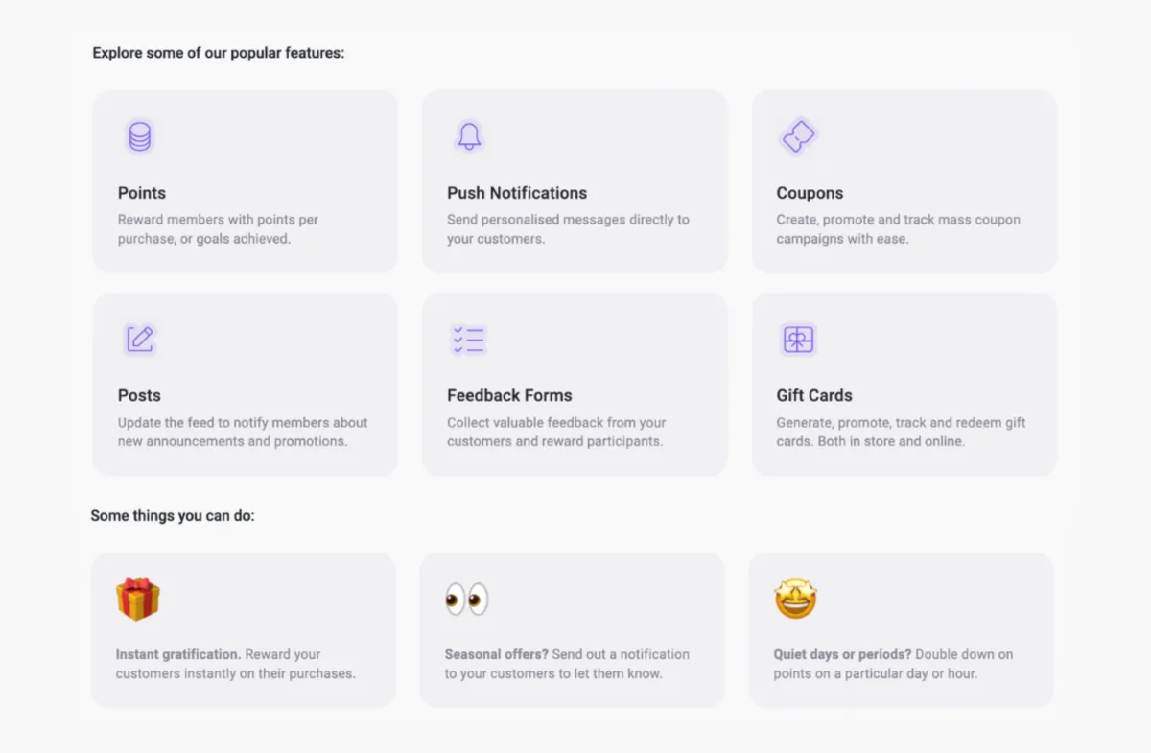Select the Feedback Forms title
This screenshot has height=753, width=1151.
coord(509,395)
